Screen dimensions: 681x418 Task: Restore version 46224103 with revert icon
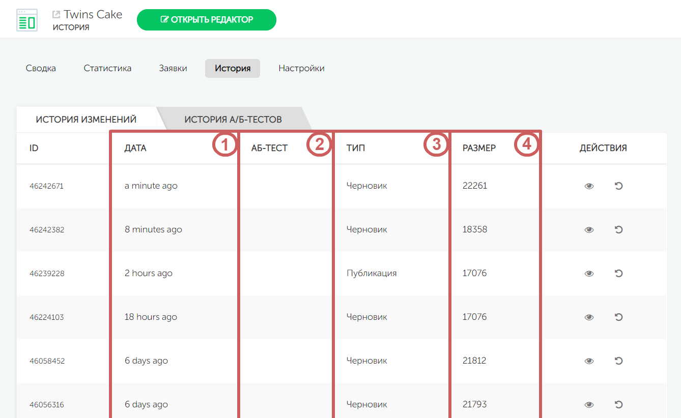click(x=618, y=317)
